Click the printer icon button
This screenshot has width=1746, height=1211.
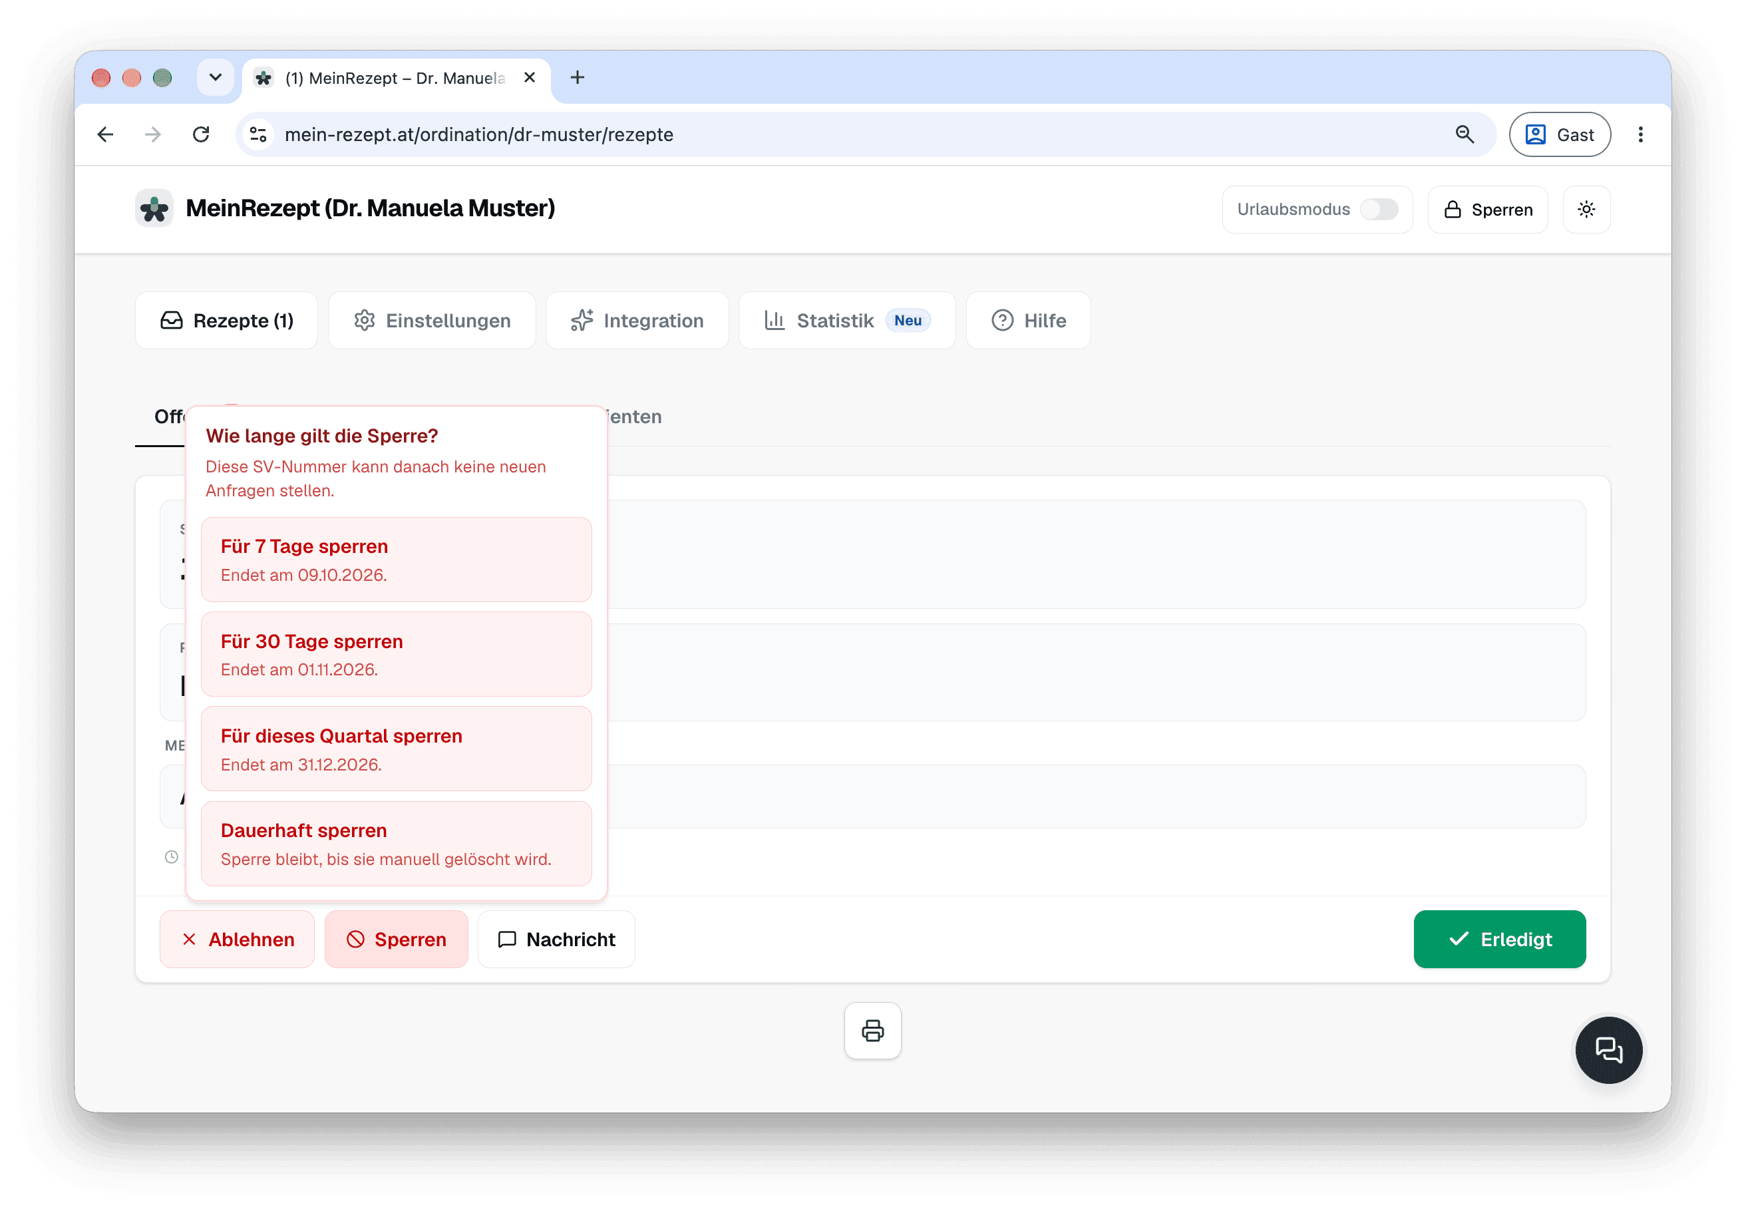872,1031
